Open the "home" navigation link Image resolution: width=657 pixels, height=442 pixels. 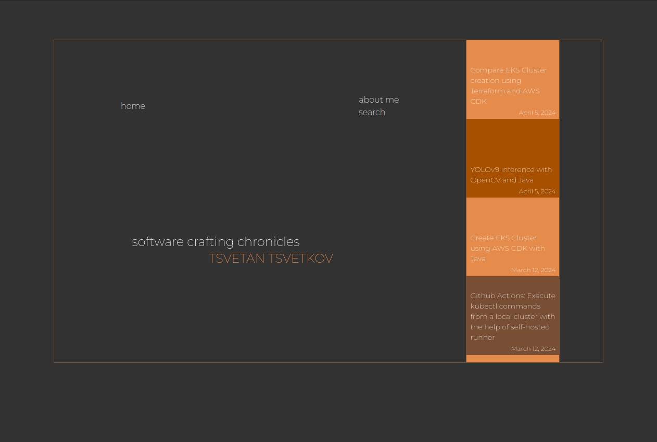[133, 106]
